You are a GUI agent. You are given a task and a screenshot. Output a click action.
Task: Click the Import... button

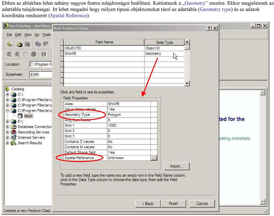177,166
